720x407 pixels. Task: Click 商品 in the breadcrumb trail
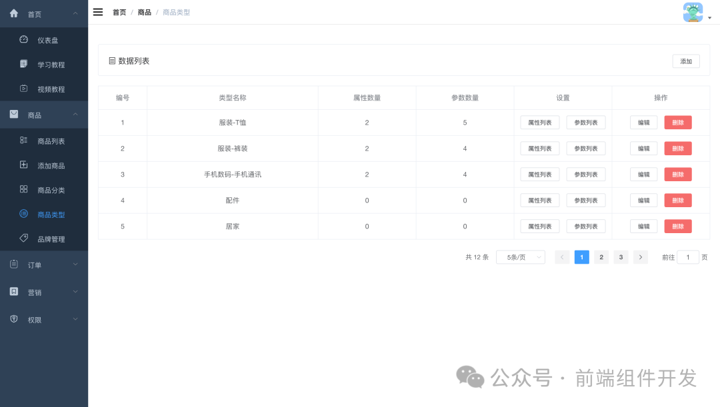pos(144,12)
